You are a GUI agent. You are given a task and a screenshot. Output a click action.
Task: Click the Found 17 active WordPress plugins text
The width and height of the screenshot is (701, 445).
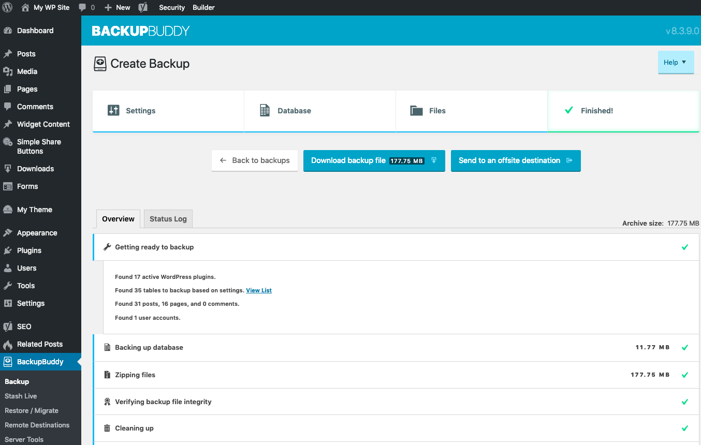[x=165, y=277]
